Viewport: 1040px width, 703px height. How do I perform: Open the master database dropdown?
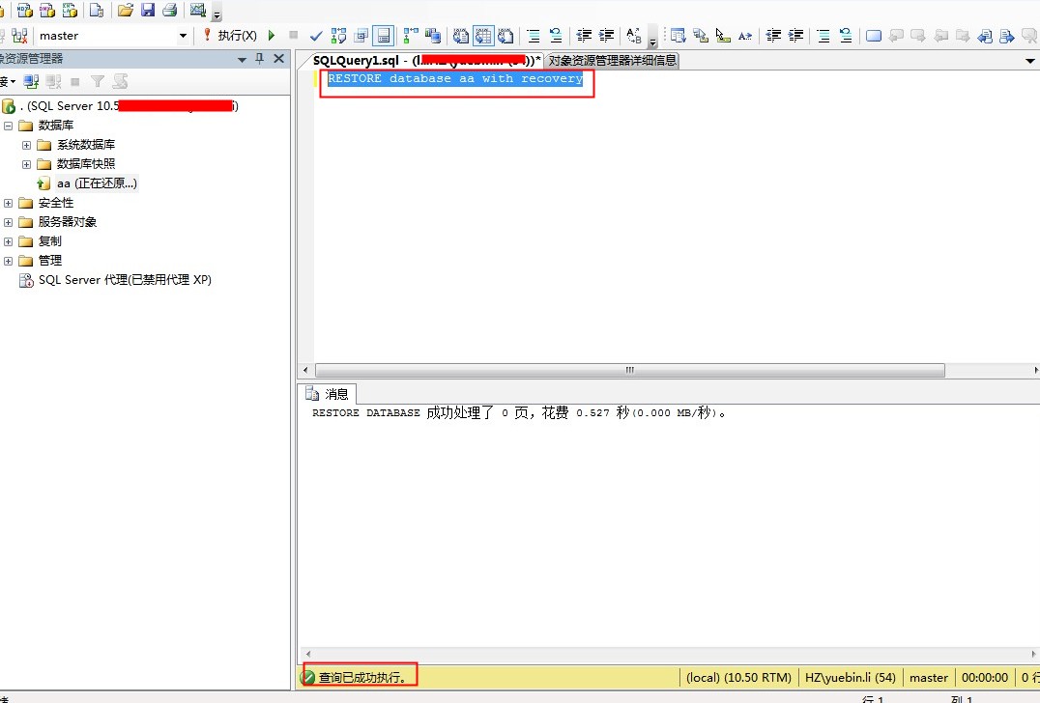183,36
